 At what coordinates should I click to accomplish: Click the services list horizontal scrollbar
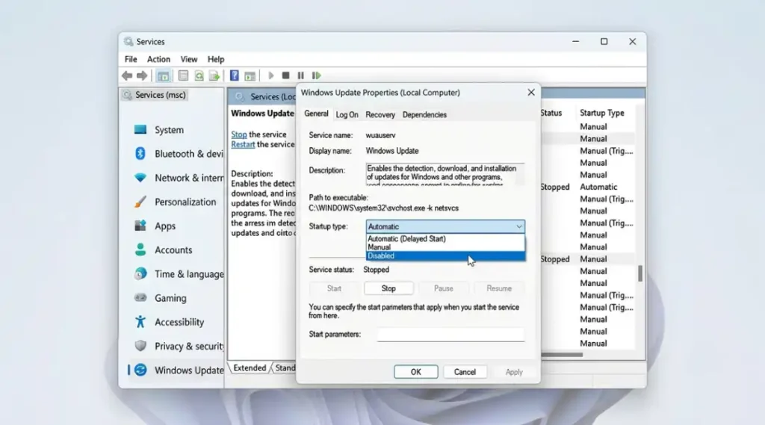(x=562, y=355)
